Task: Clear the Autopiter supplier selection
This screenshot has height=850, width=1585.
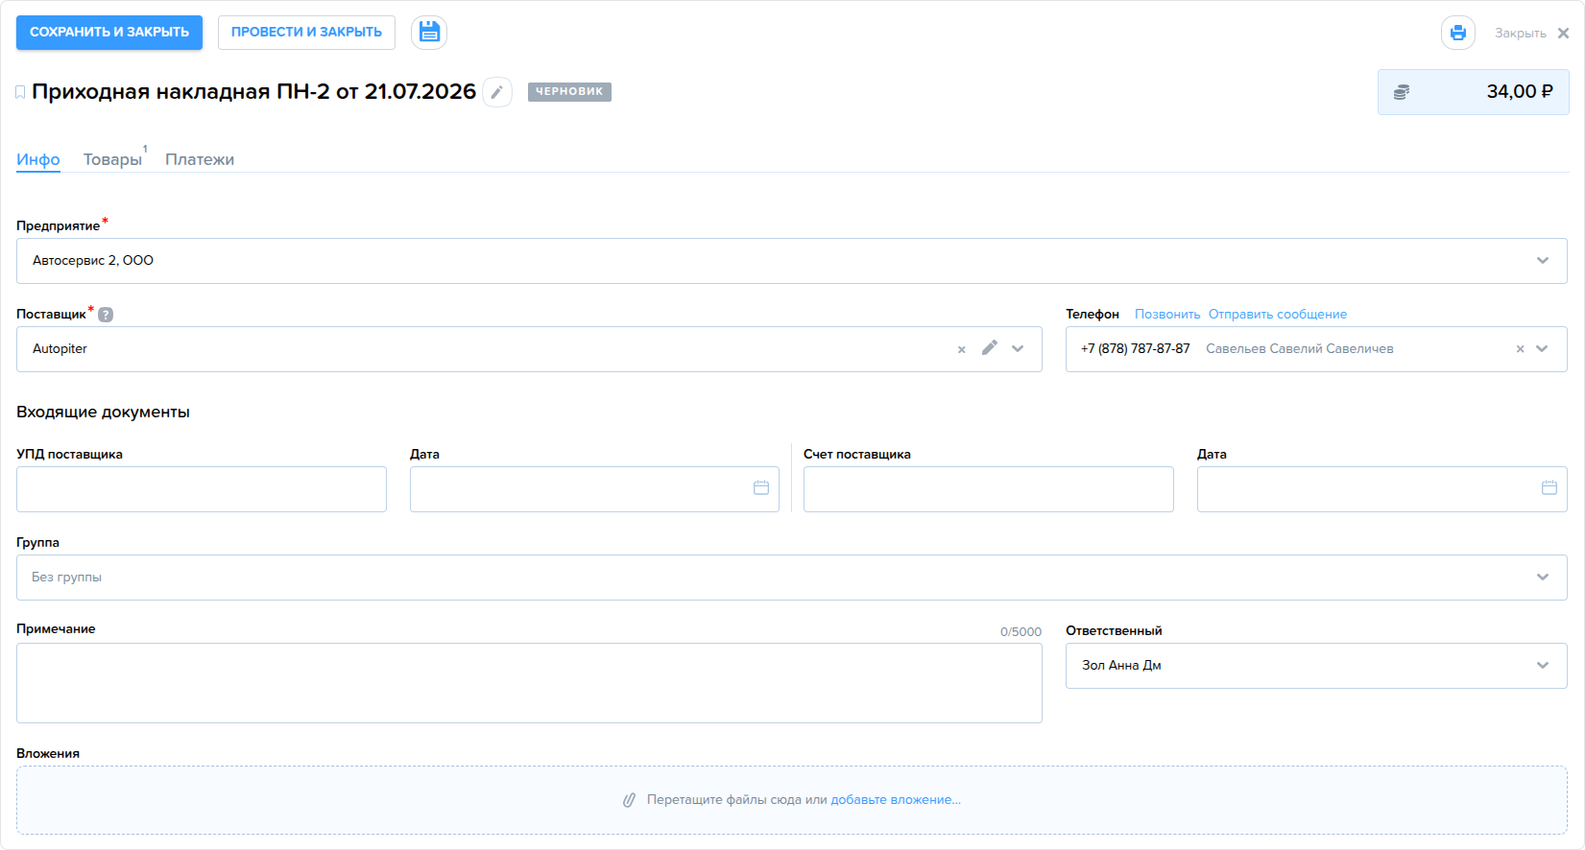Action: [961, 349]
